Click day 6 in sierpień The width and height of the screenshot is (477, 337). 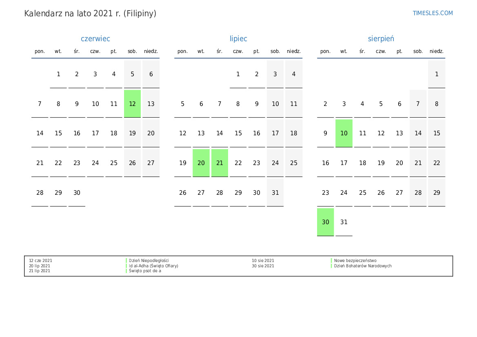399,104
